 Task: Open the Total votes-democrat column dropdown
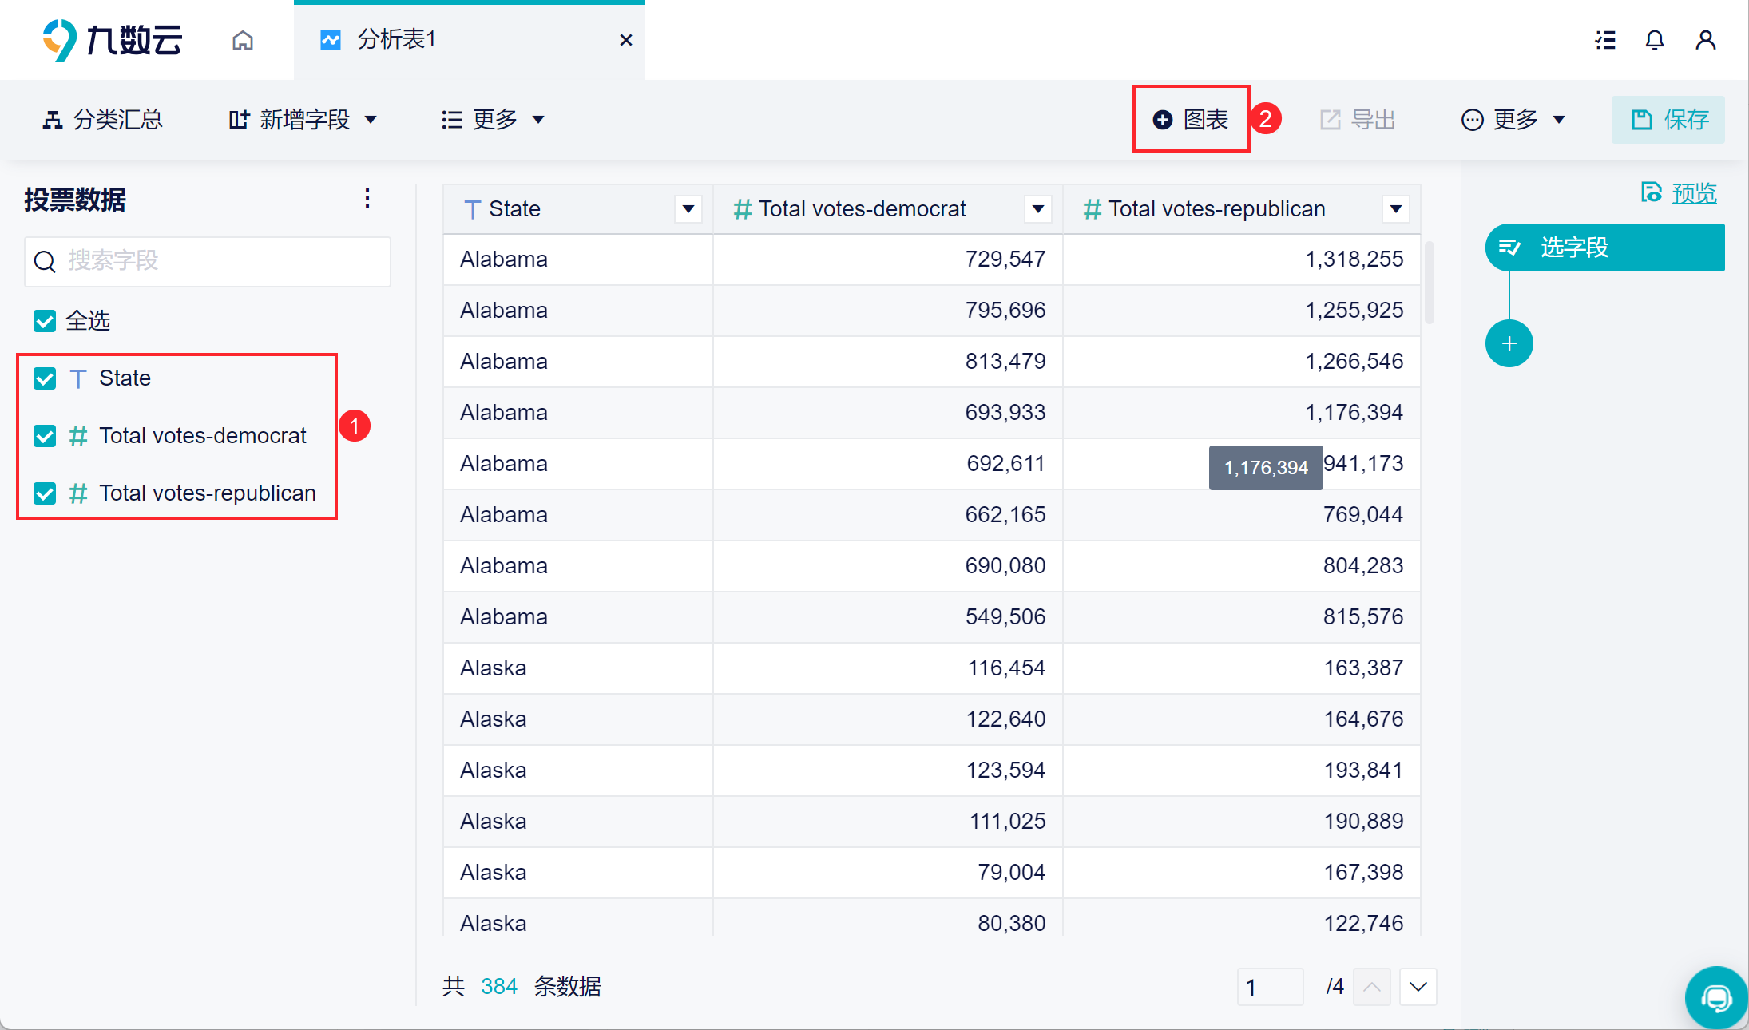click(1037, 209)
